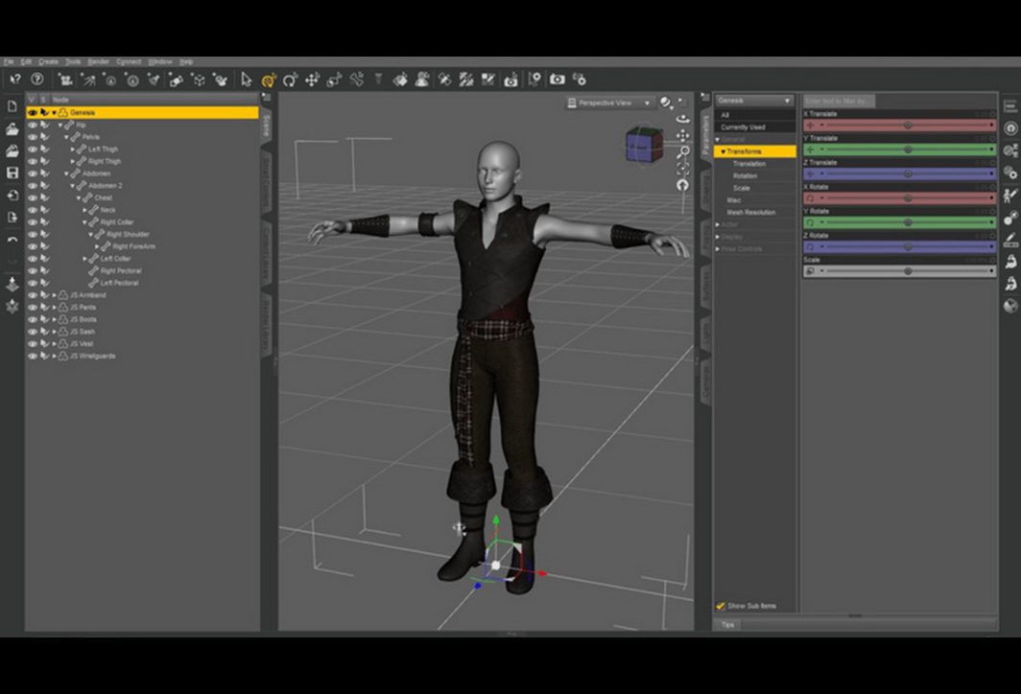Select the Rotate tool in the toolbar
Screen dimensions: 1021x694
click(x=290, y=80)
